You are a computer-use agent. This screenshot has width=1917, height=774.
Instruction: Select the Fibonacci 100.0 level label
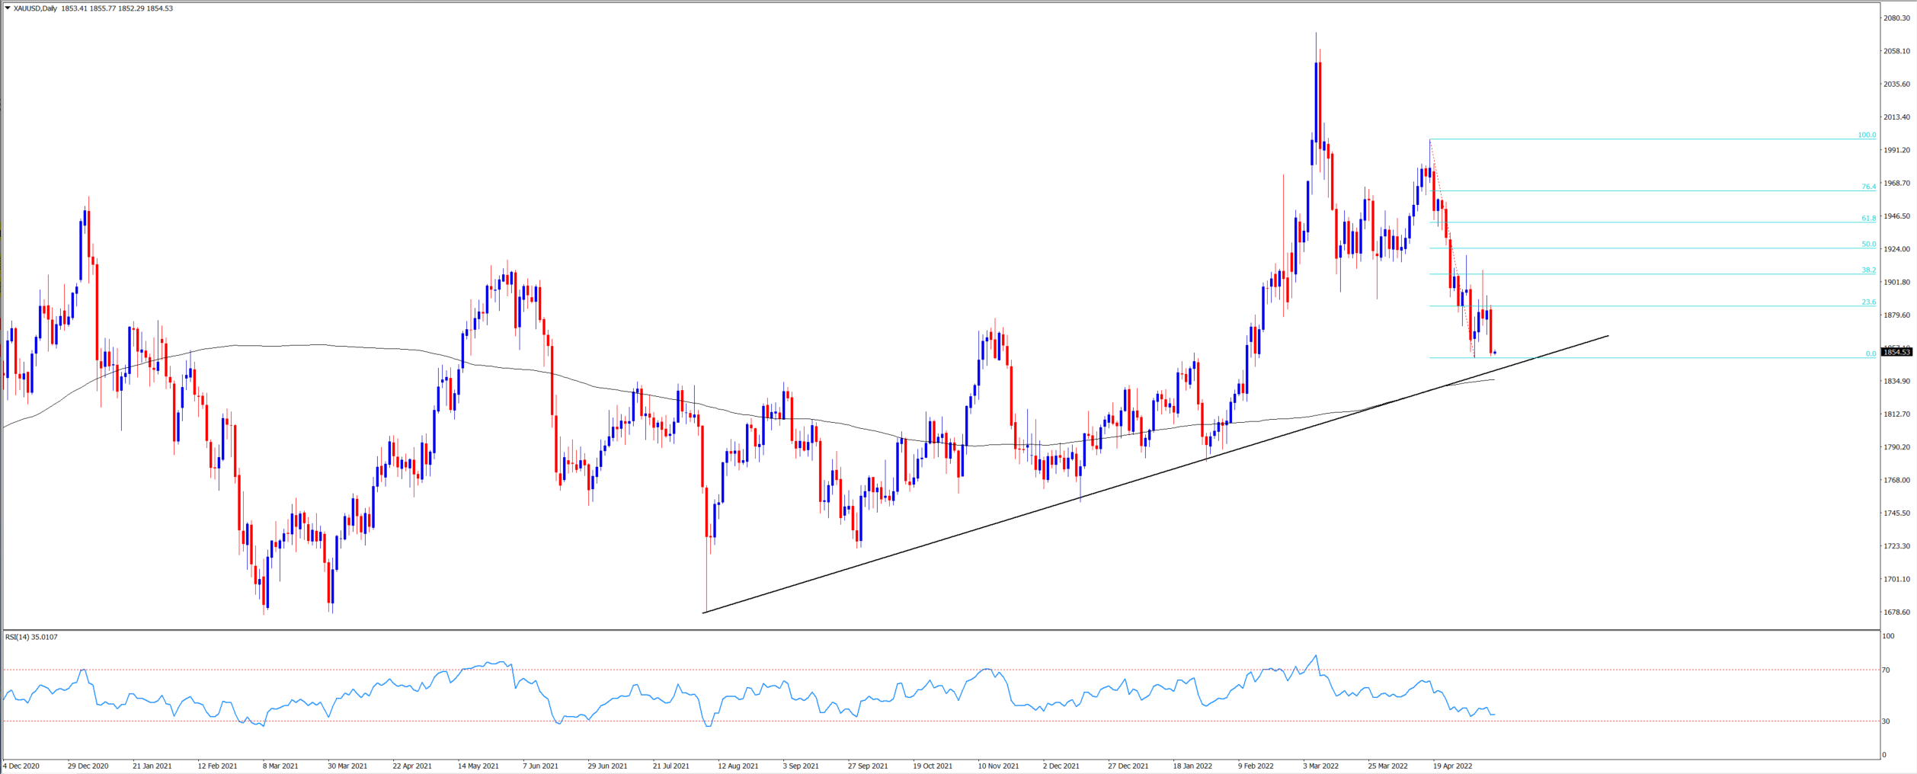[1866, 135]
